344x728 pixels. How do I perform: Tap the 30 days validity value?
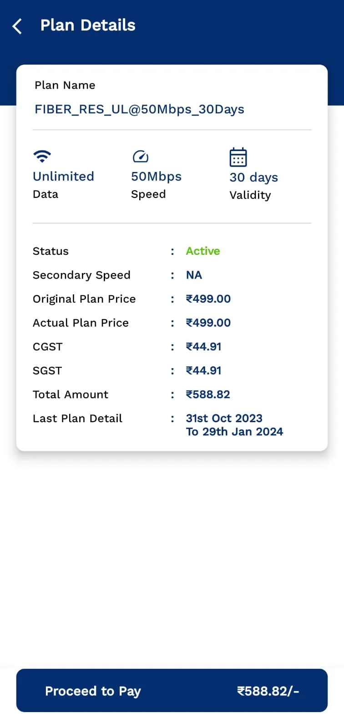click(253, 177)
